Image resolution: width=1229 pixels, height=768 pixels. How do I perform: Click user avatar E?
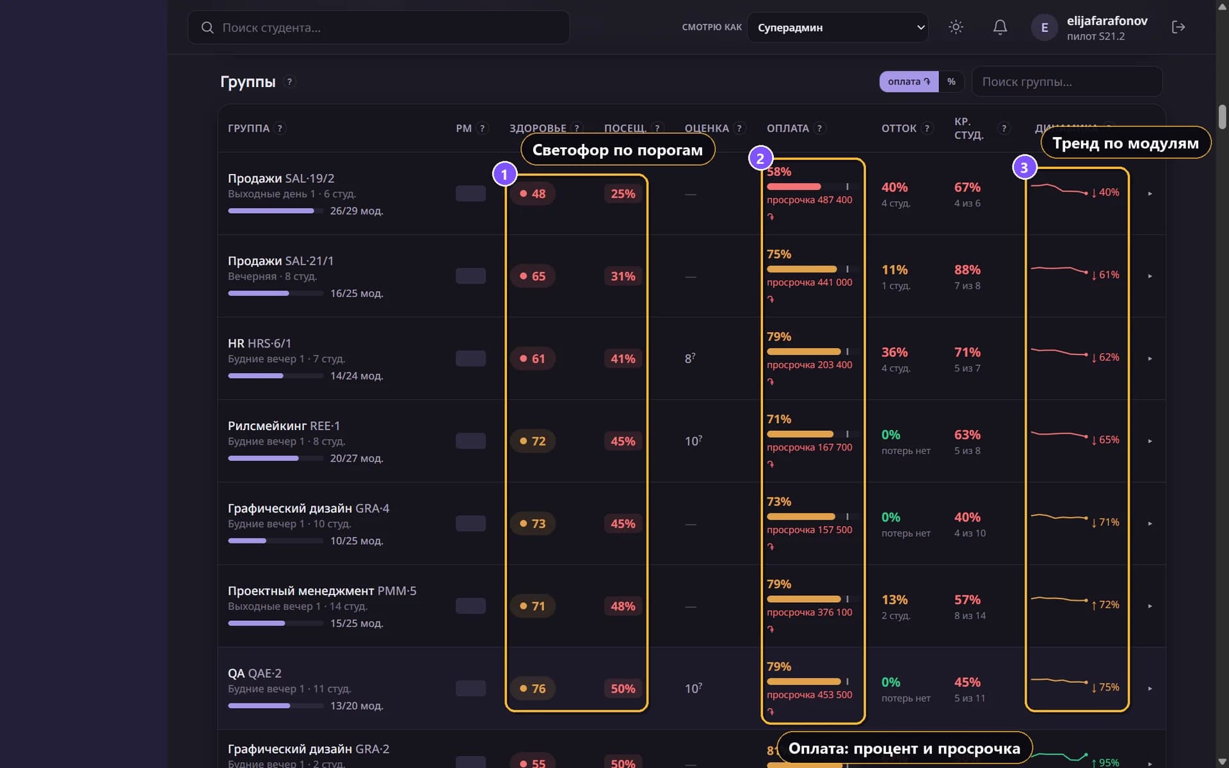(x=1044, y=28)
